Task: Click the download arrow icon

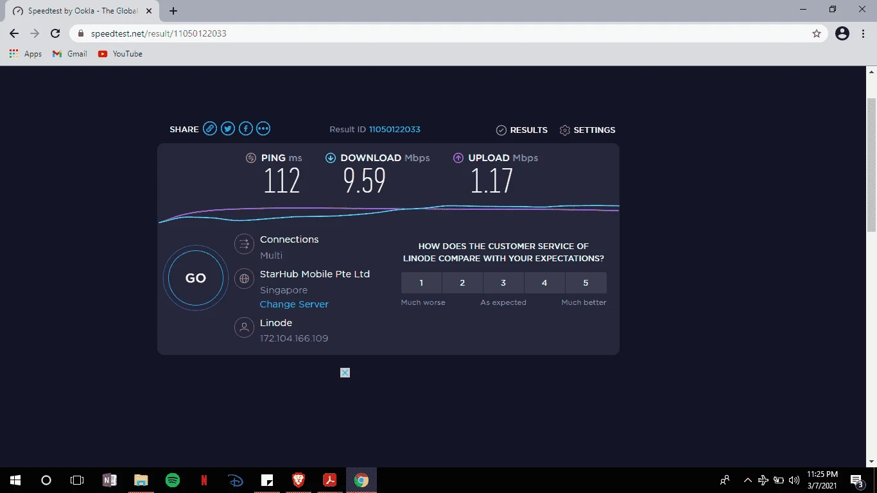Action: pos(331,158)
